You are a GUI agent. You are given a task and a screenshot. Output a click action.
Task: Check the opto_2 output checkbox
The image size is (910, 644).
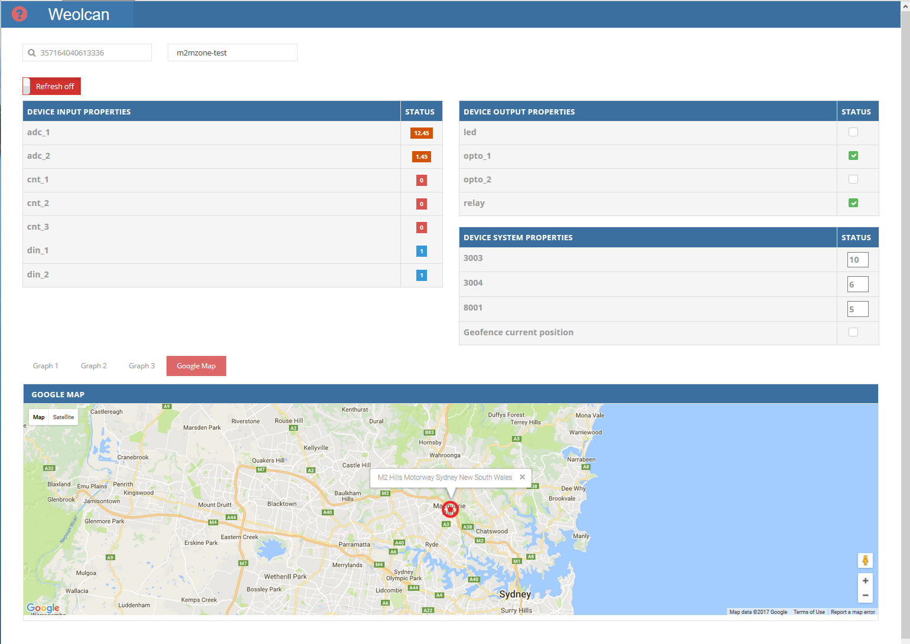click(x=853, y=179)
